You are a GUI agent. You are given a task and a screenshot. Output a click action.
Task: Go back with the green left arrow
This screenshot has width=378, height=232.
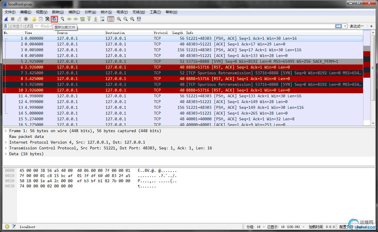(69, 19)
